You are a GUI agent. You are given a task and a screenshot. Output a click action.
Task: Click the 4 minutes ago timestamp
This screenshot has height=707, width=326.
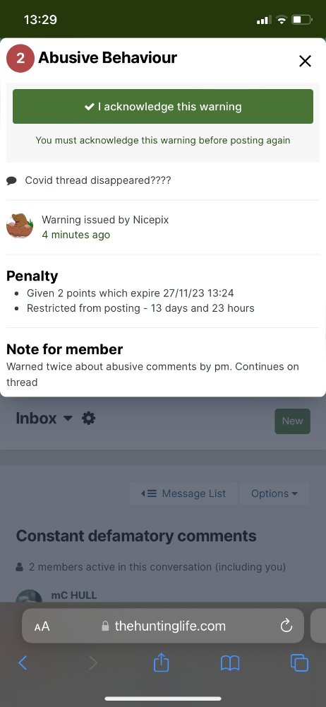coord(76,235)
